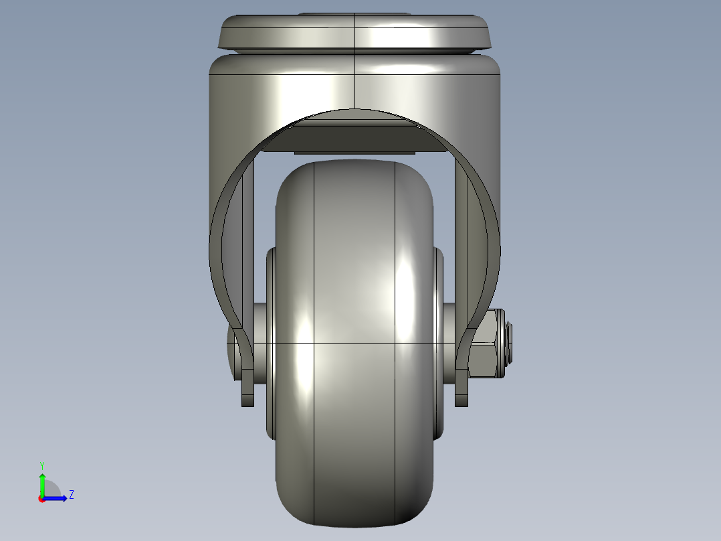Image resolution: width=721 pixels, height=541 pixels.
Task: Click the blue Z axis arrow
Action: pos(55,498)
